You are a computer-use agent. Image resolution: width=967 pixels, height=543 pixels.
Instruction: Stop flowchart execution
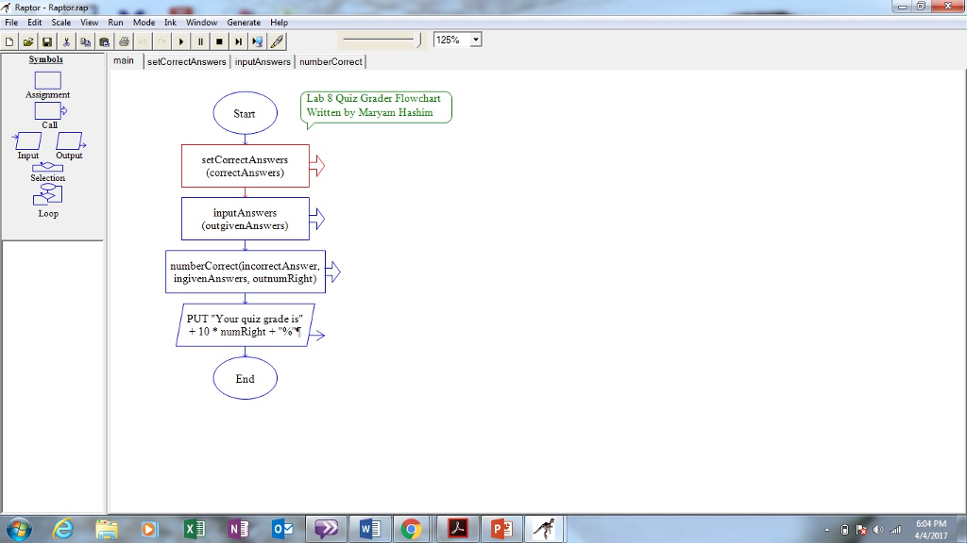219,41
